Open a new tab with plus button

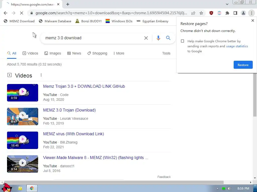tap(68, 4)
